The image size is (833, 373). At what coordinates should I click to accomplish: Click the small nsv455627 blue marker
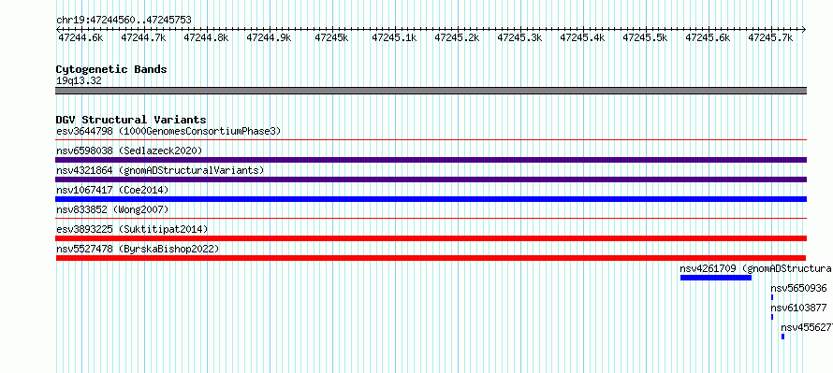point(782,337)
